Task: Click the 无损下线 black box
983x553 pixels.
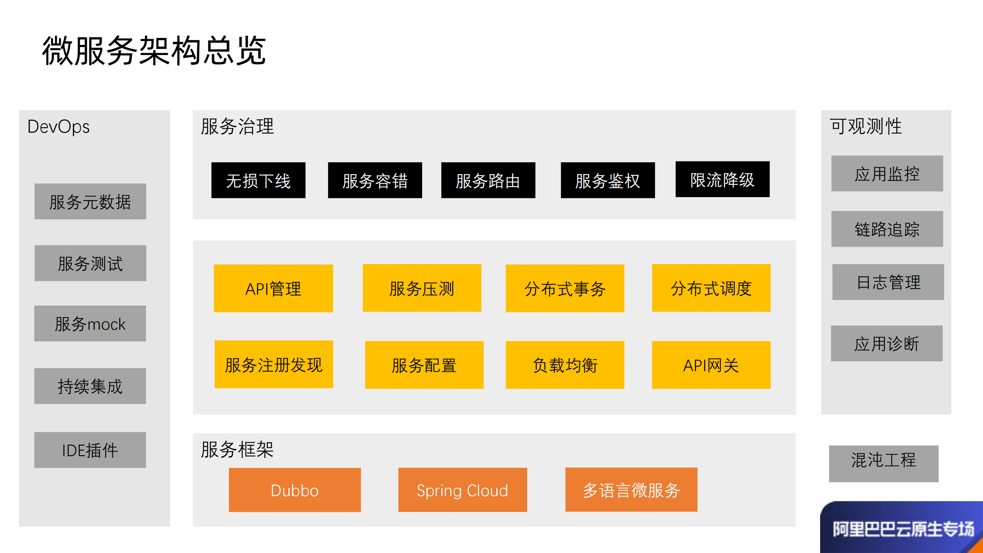Action: pyautogui.click(x=258, y=180)
